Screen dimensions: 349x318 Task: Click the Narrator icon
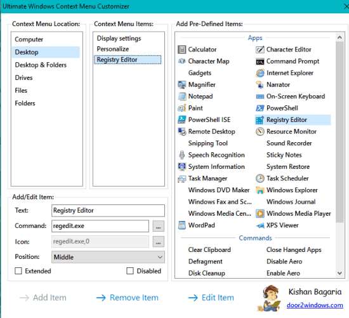[x=260, y=84]
